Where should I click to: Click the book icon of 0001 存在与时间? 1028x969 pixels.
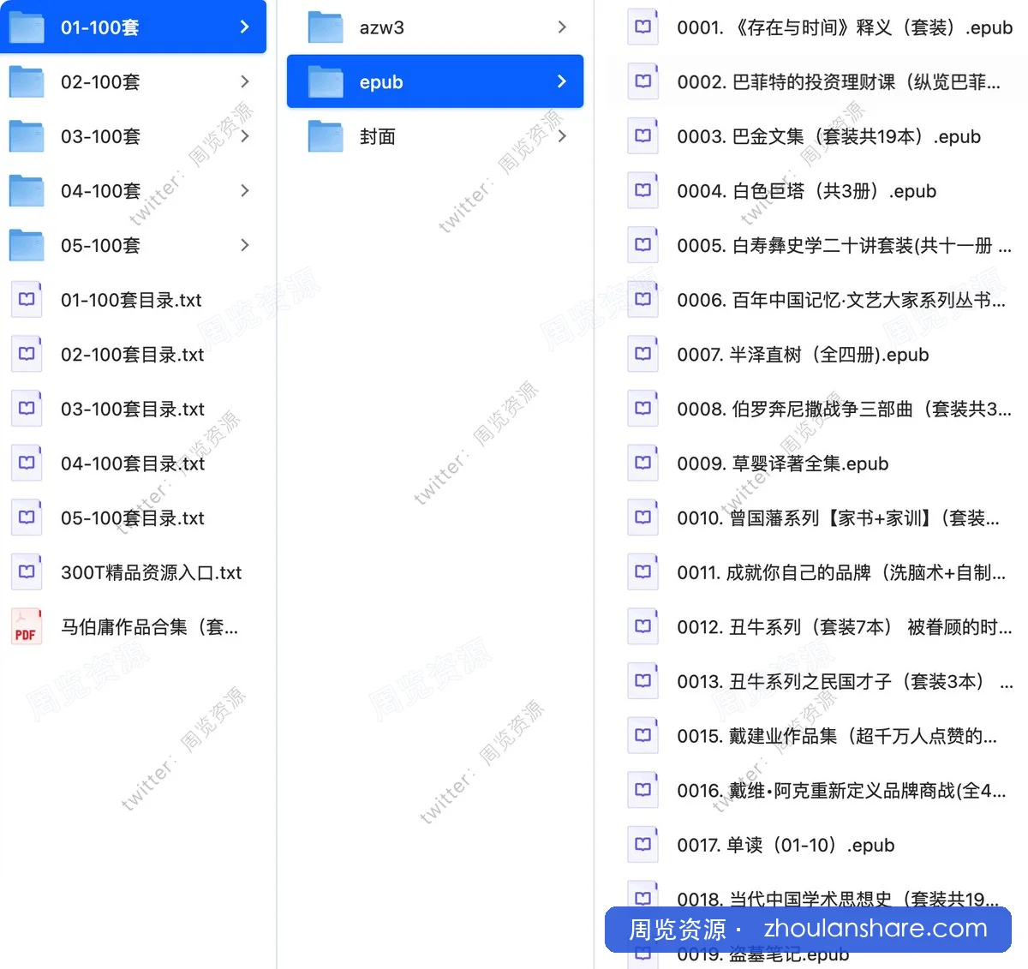(x=643, y=27)
